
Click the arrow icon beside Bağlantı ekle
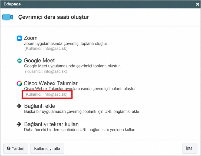(x=19, y=106)
